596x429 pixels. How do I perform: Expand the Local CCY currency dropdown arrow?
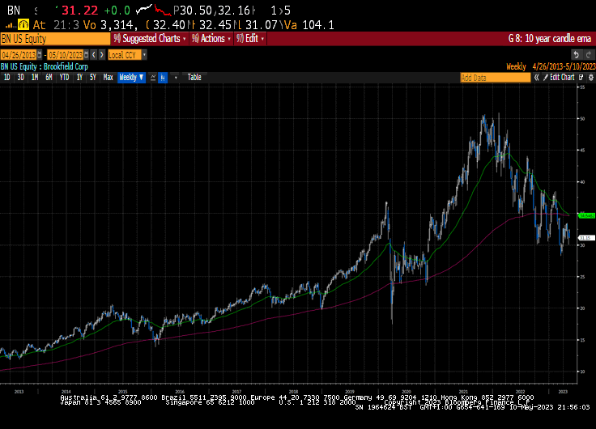click(x=144, y=55)
